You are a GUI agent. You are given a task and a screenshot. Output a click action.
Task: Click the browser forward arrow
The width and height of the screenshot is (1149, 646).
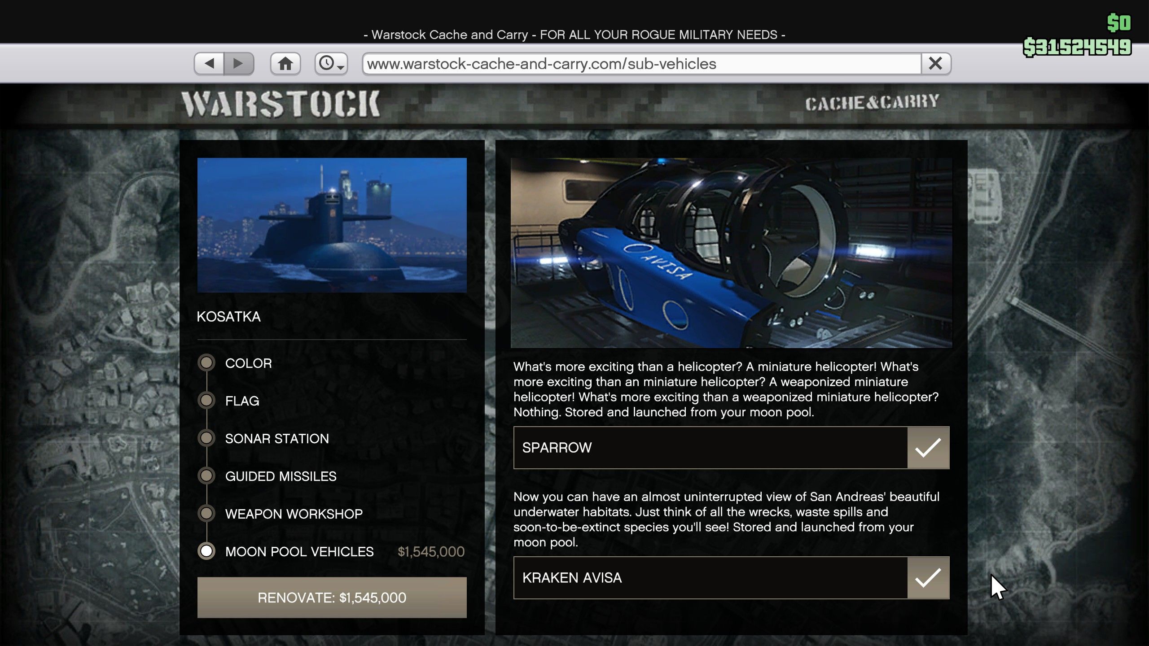(238, 63)
